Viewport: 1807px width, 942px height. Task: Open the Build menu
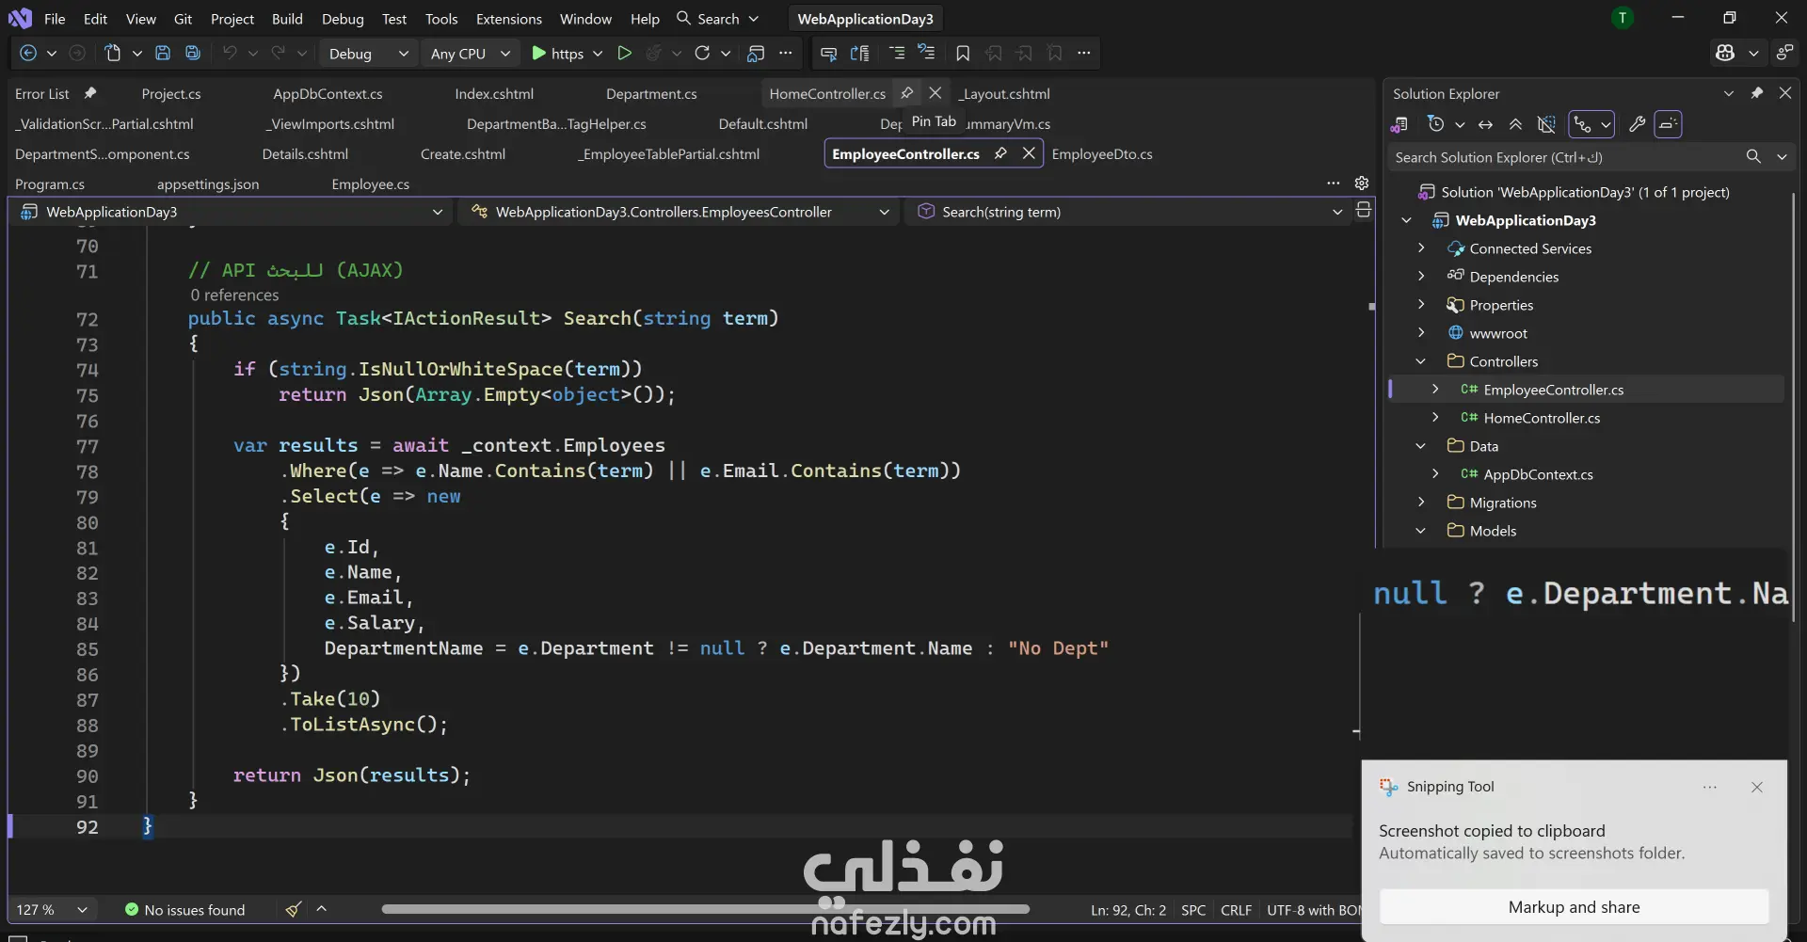[287, 19]
